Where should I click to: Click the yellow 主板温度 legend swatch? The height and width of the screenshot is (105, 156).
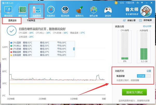coord(11,55)
